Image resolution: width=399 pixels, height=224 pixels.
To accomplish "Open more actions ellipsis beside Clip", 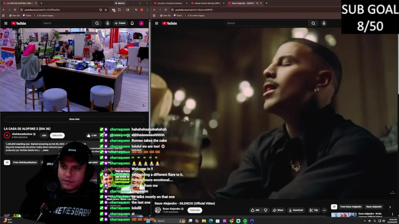I will coord(324,210).
